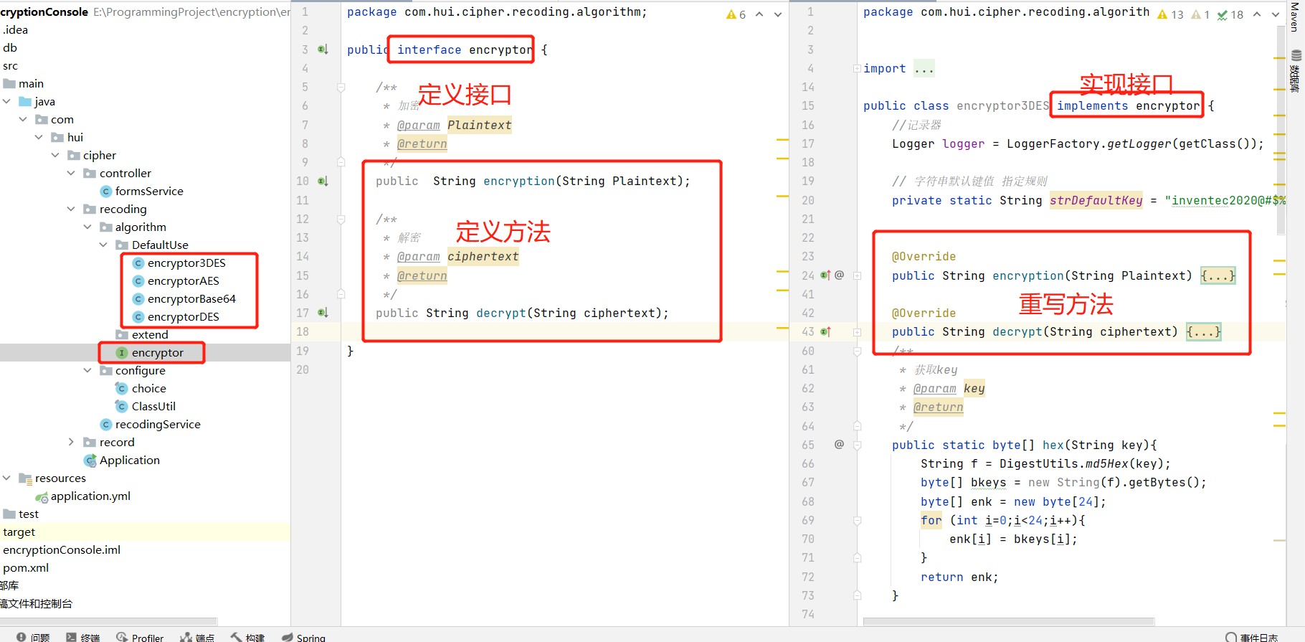
Task: Click the implements gutter icon on line 24
Action: point(825,275)
